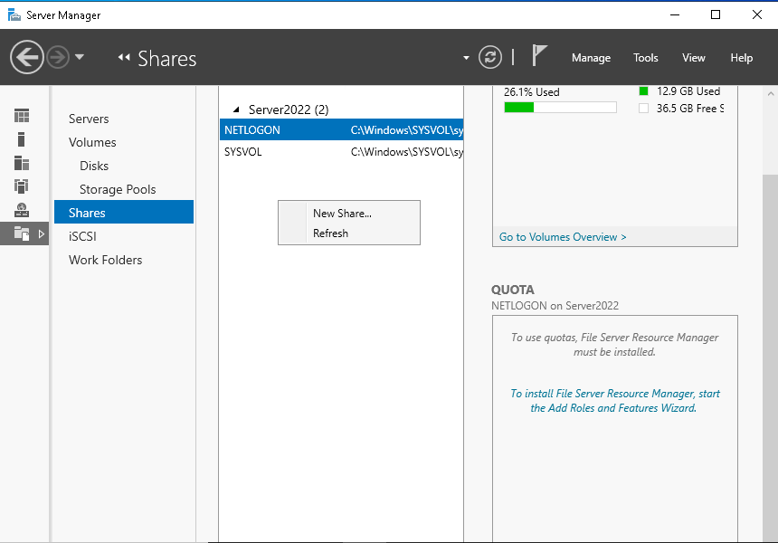Open the View menu

693,58
